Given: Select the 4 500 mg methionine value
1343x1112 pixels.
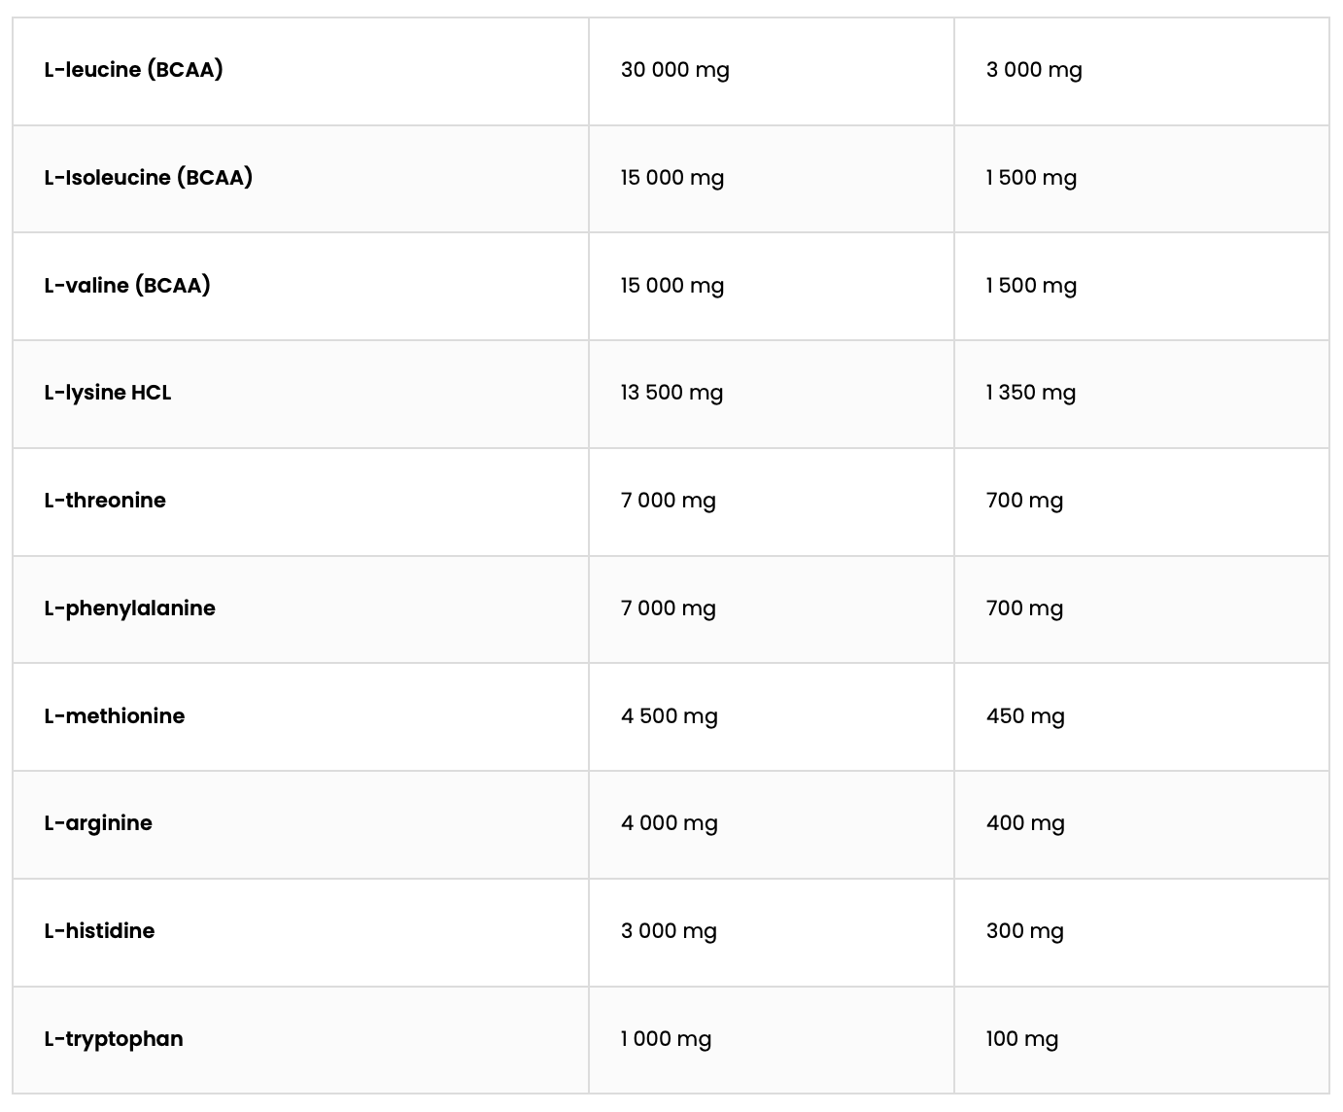Looking at the screenshot, I should point(670,716).
